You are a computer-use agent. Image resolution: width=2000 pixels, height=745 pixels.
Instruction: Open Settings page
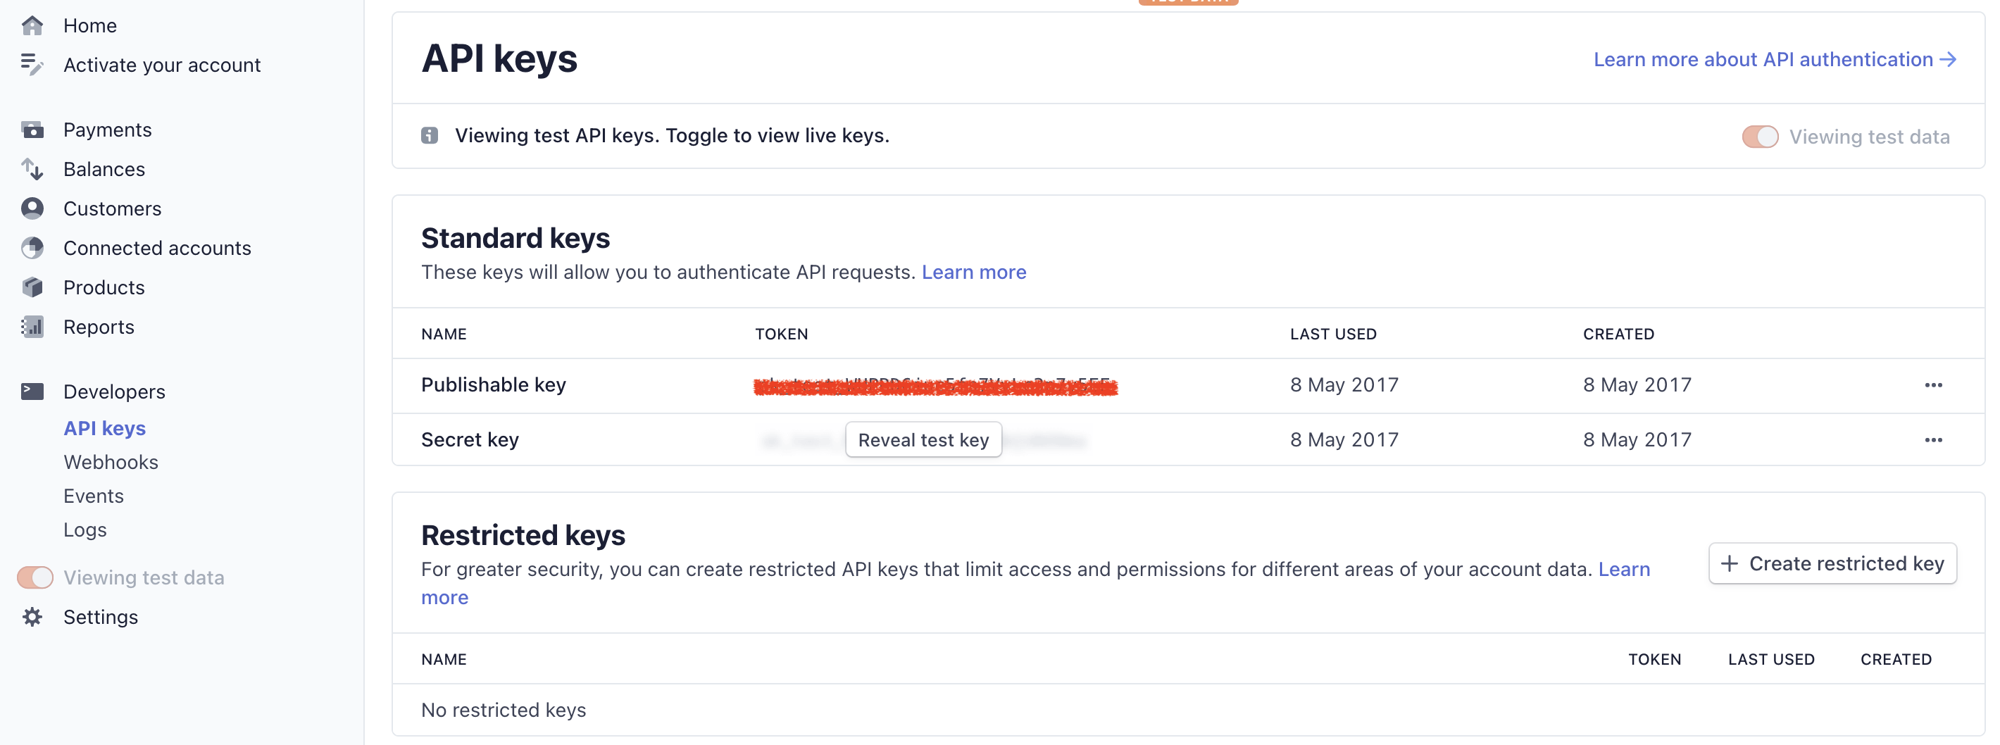coord(101,617)
